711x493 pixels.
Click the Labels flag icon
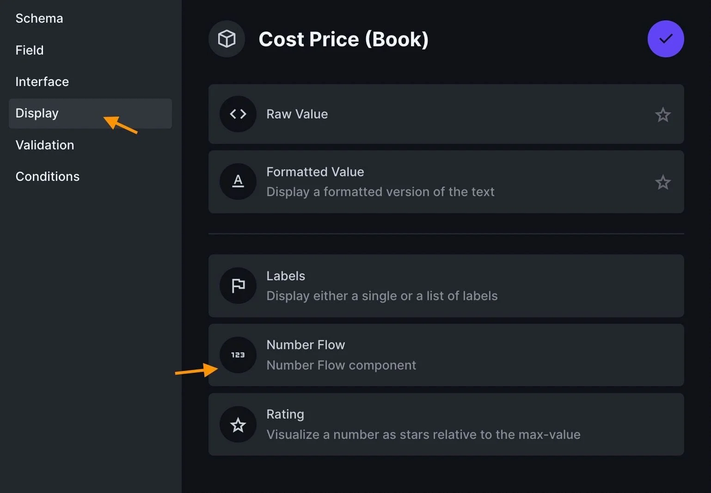tap(238, 286)
